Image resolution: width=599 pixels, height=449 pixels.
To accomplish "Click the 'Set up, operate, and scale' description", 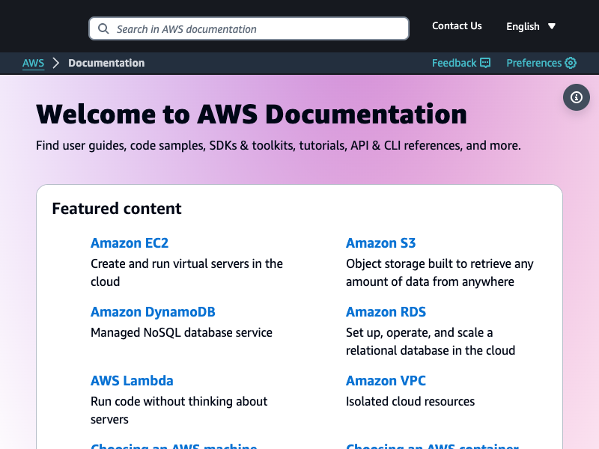I will click(431, 341).
